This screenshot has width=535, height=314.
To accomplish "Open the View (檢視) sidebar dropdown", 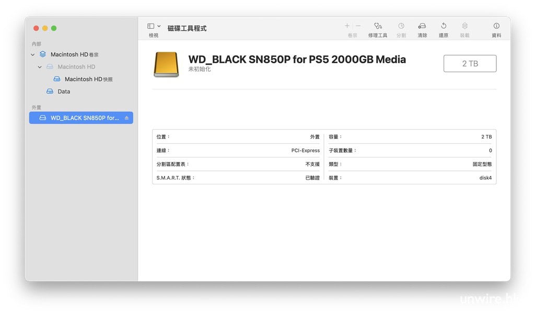I will (154, 26).
